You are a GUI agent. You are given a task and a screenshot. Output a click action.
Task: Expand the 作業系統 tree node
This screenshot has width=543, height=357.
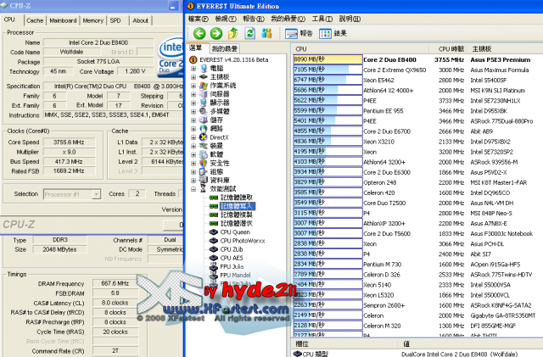coord(193,86)
